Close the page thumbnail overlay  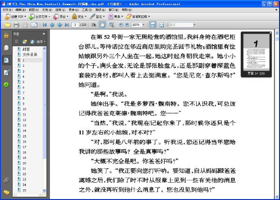270,33
